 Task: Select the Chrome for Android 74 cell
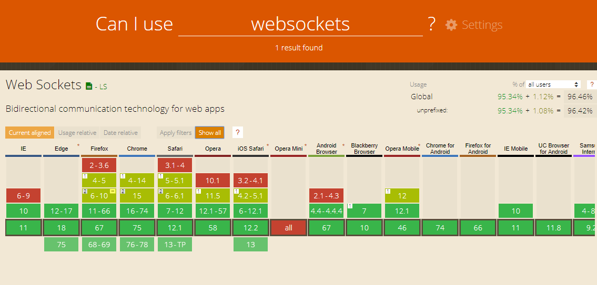(x=440, y=228)
